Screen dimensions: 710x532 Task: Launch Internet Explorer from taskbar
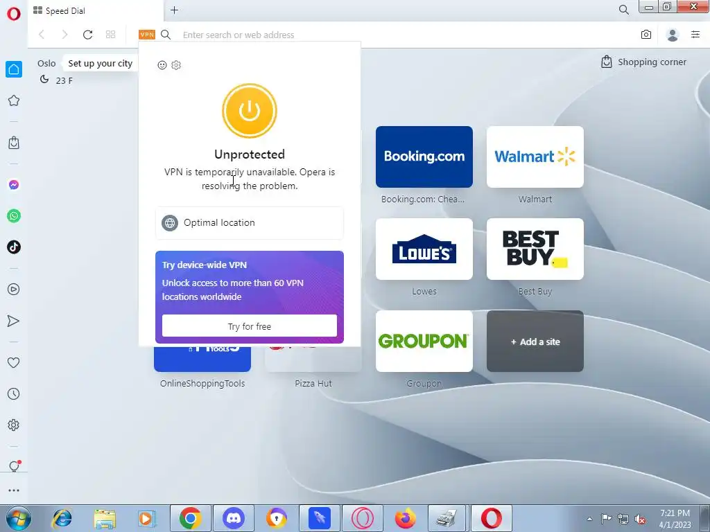tap(62, 518)
